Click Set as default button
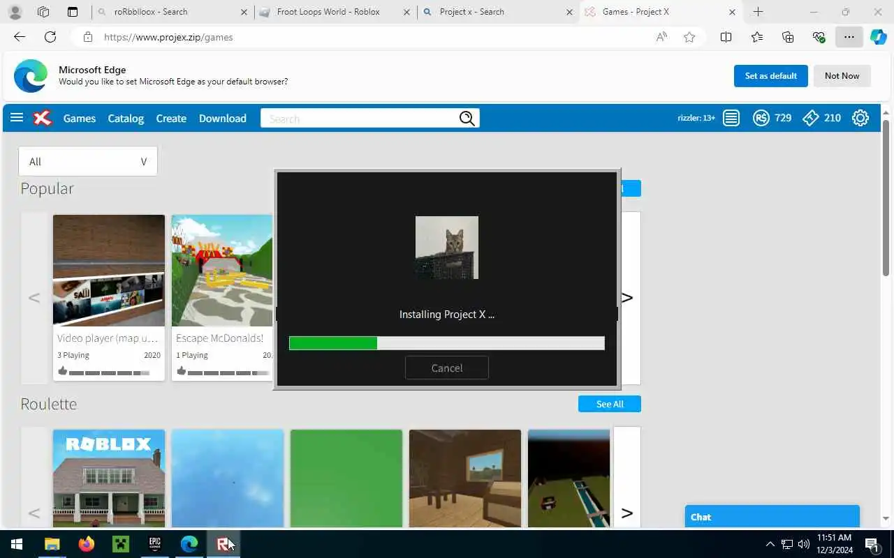The image size is (894, 558). [x=771, y=76]
